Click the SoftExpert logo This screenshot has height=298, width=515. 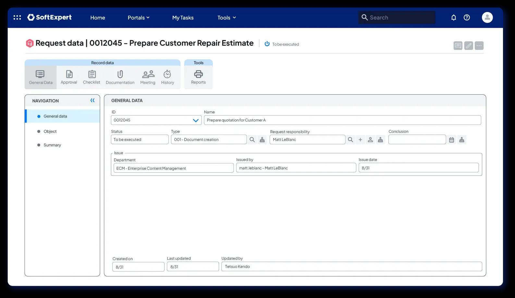[x=49, y=17]
